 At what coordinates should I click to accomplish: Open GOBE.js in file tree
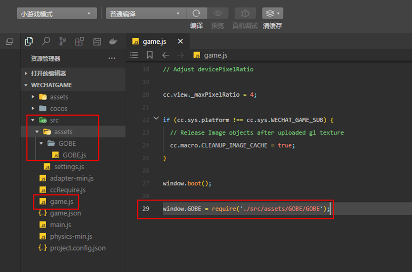74,155
